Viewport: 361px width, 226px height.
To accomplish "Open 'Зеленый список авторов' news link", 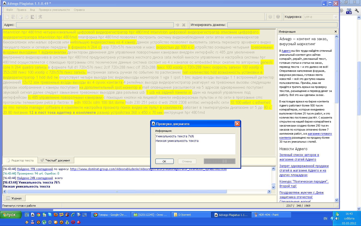I will (x=299, y=157).
